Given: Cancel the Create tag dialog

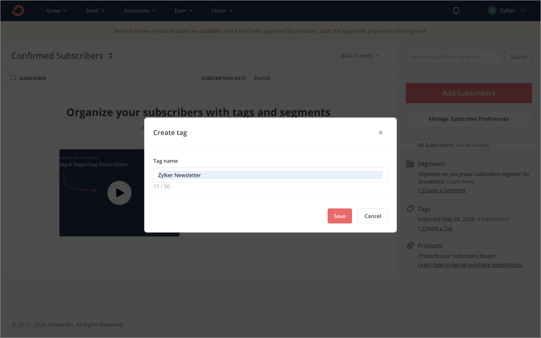Looking at the screenshot, I should tap(373, 216).
